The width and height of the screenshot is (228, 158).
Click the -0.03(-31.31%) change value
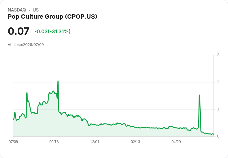pyautogui.click(x=52, y=31)
